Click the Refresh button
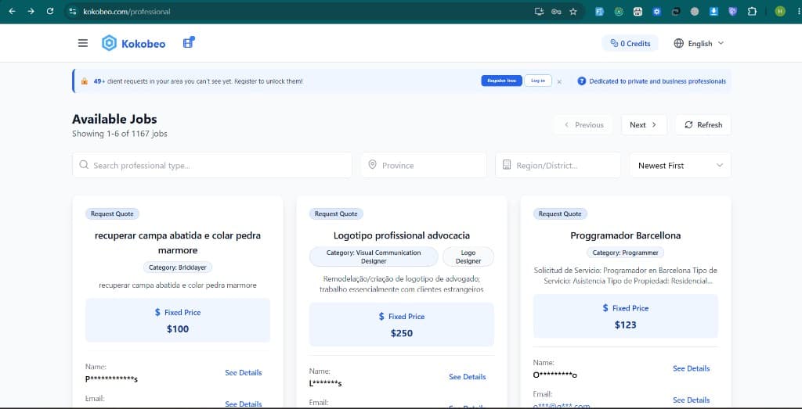 tap(703, 125)
